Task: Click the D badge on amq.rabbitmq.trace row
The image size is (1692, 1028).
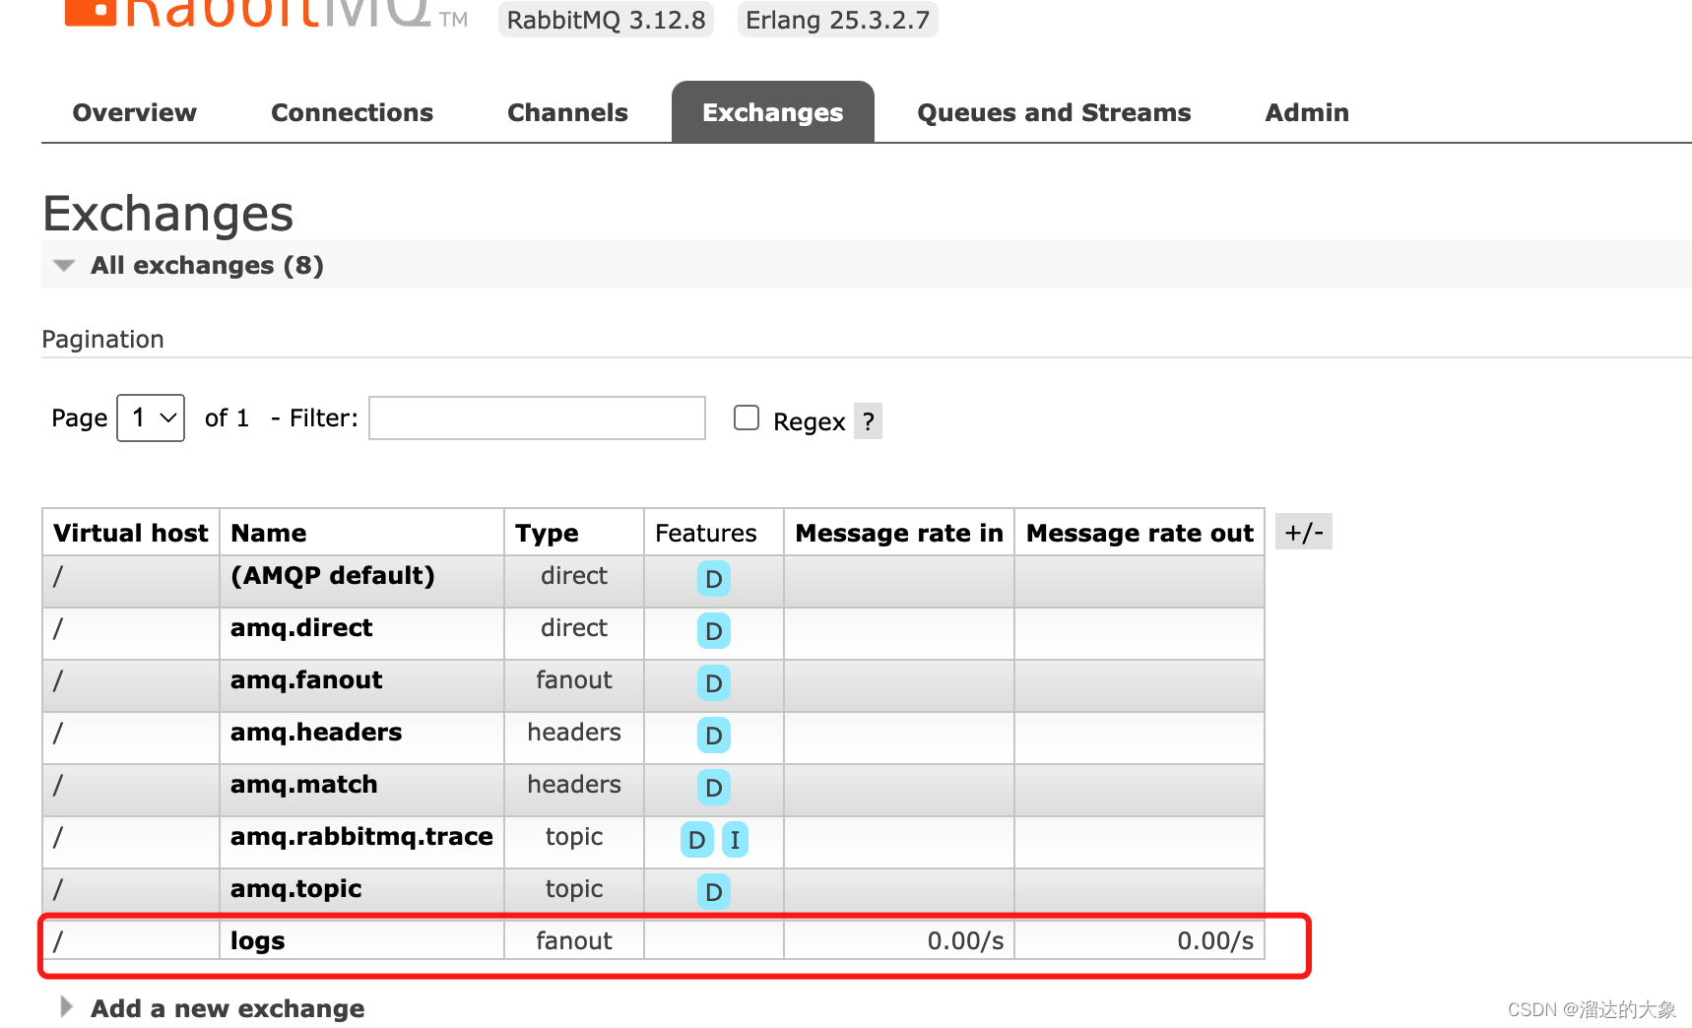Action: click(696, 840)
